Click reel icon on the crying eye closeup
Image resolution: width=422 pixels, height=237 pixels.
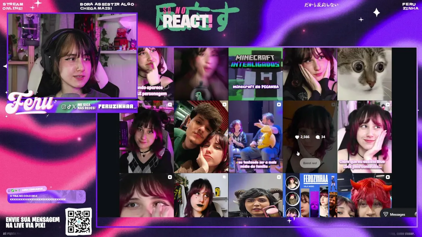pos(170,177)
